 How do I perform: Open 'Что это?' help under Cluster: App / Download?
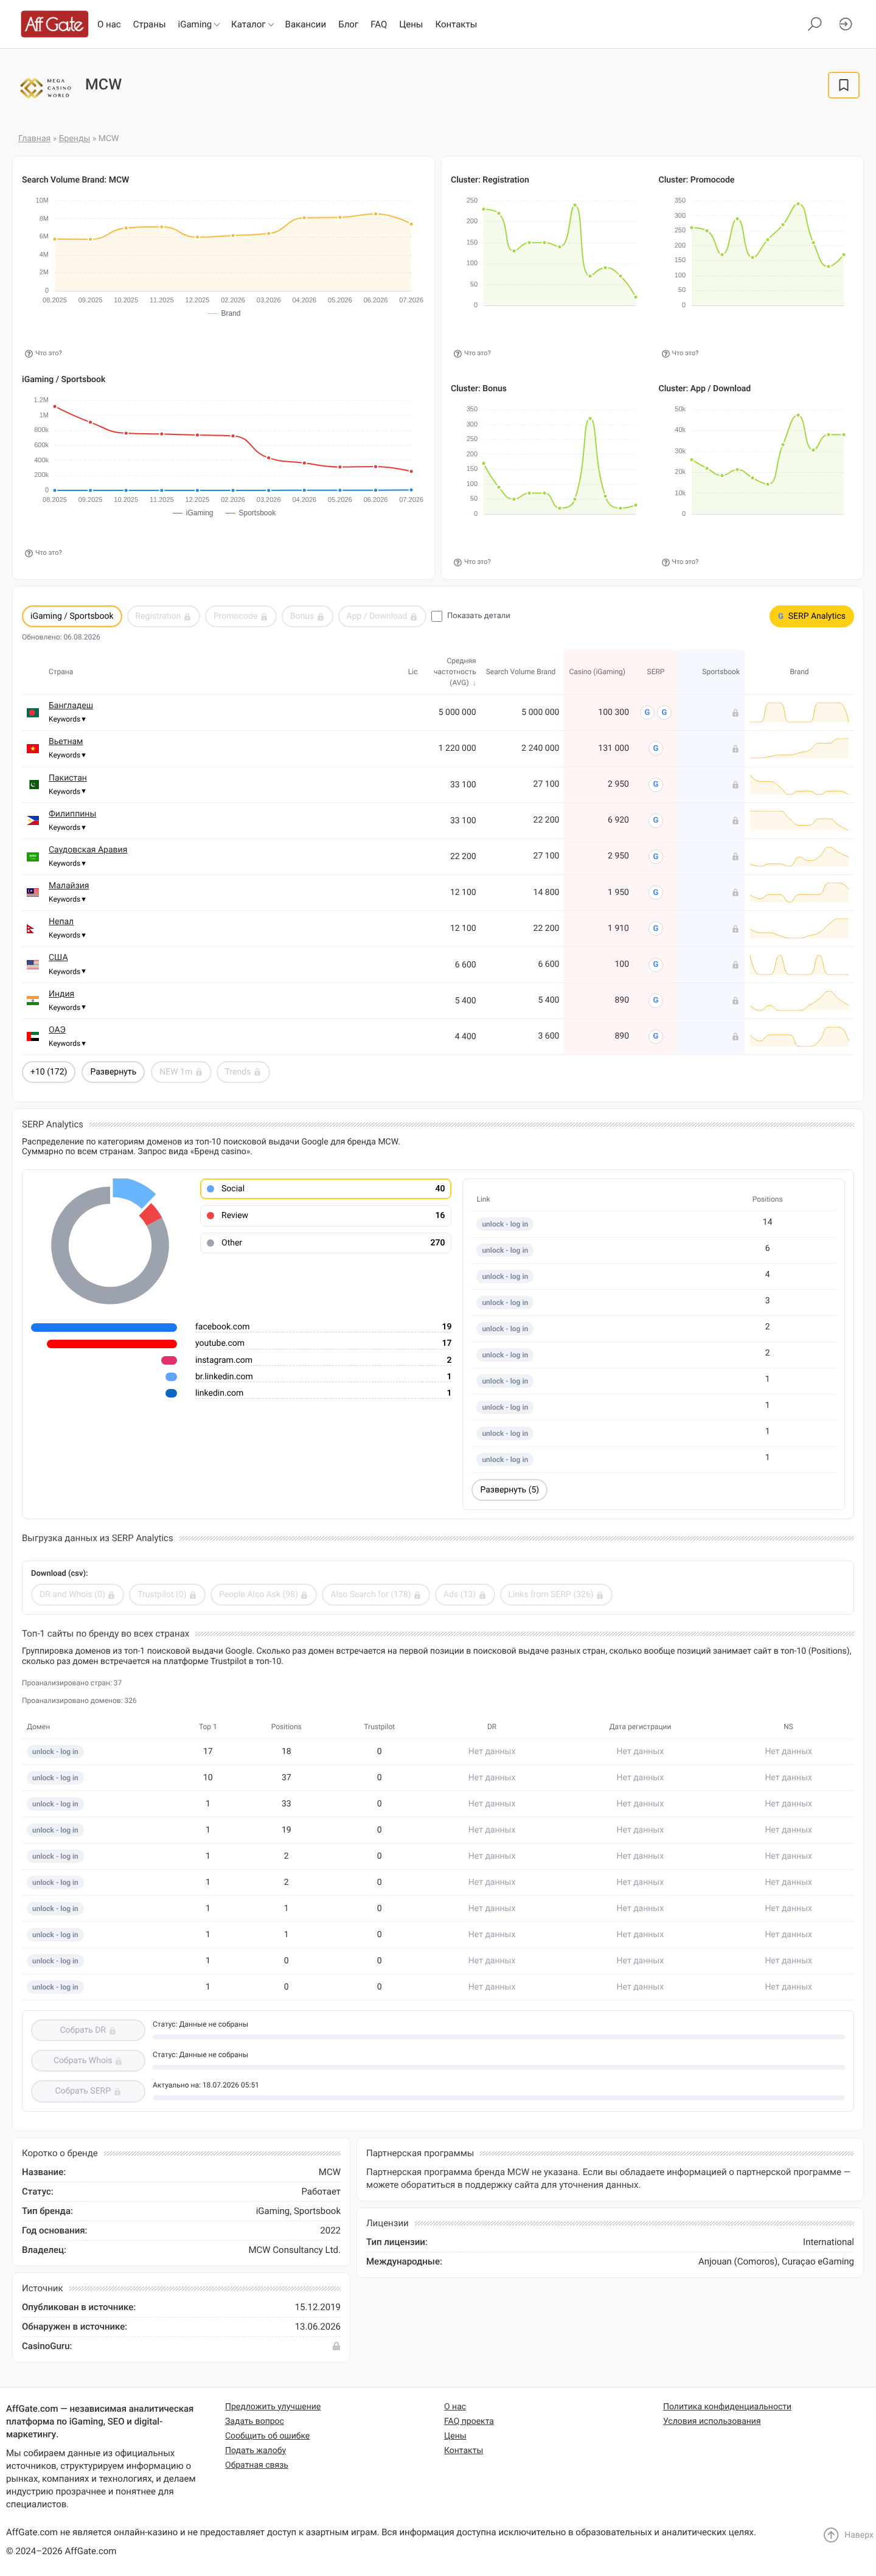tap(680, 562)
